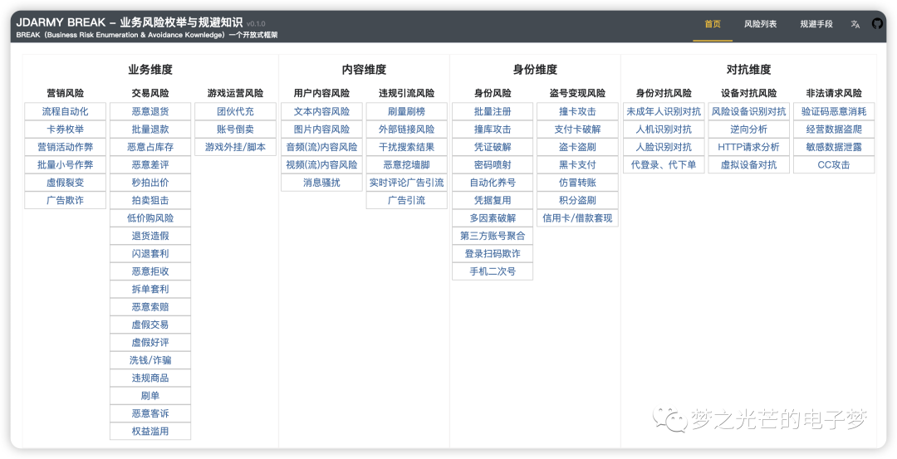
Task: Select the 外部链接风险 item
Action: [x=406, y=129]
